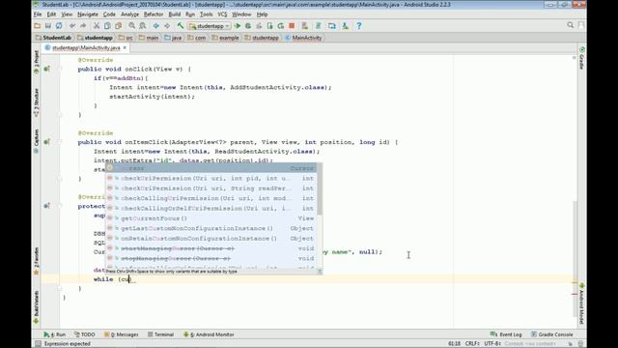The image size is (618, 348).
Task: Click the UTF-8 encoding status selector
Action: (492, 344)
